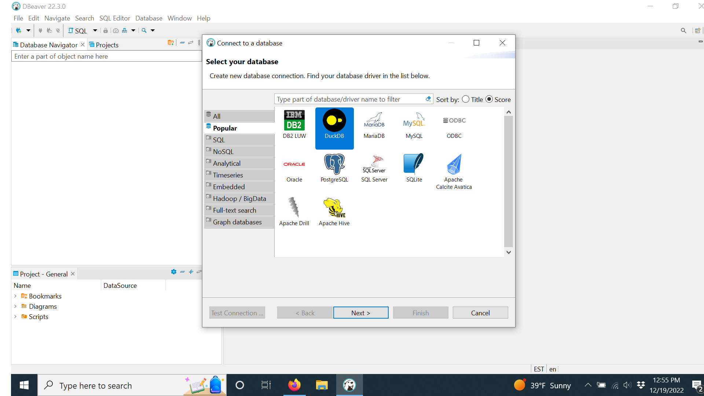This screenshot has width=704, height=396.
Task: Select the SQL category
Action: pos(239,140)
